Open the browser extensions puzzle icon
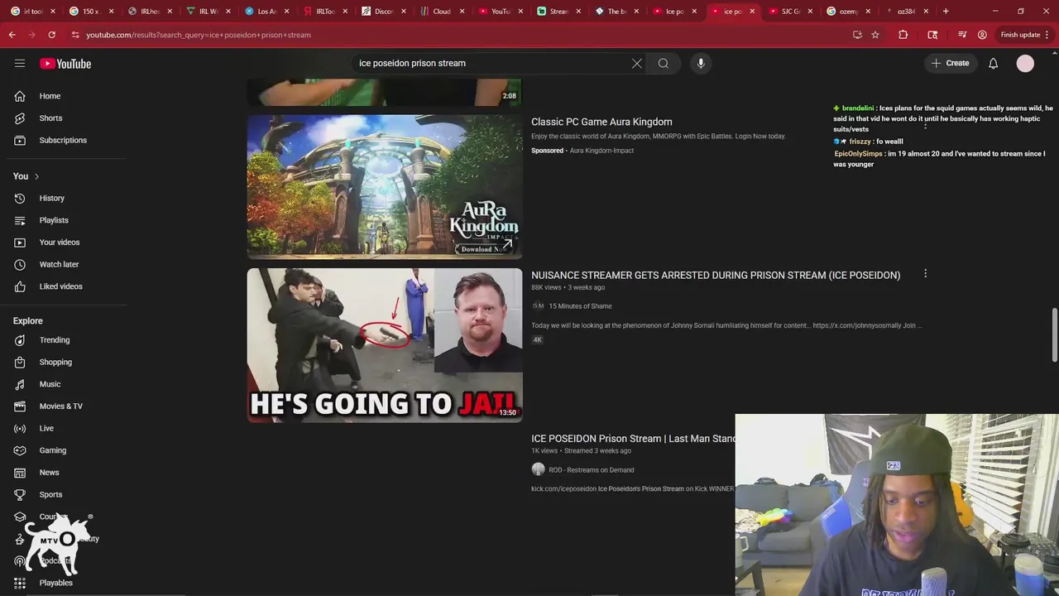This screenshot has width=1059, height=596. coord(903,35)
